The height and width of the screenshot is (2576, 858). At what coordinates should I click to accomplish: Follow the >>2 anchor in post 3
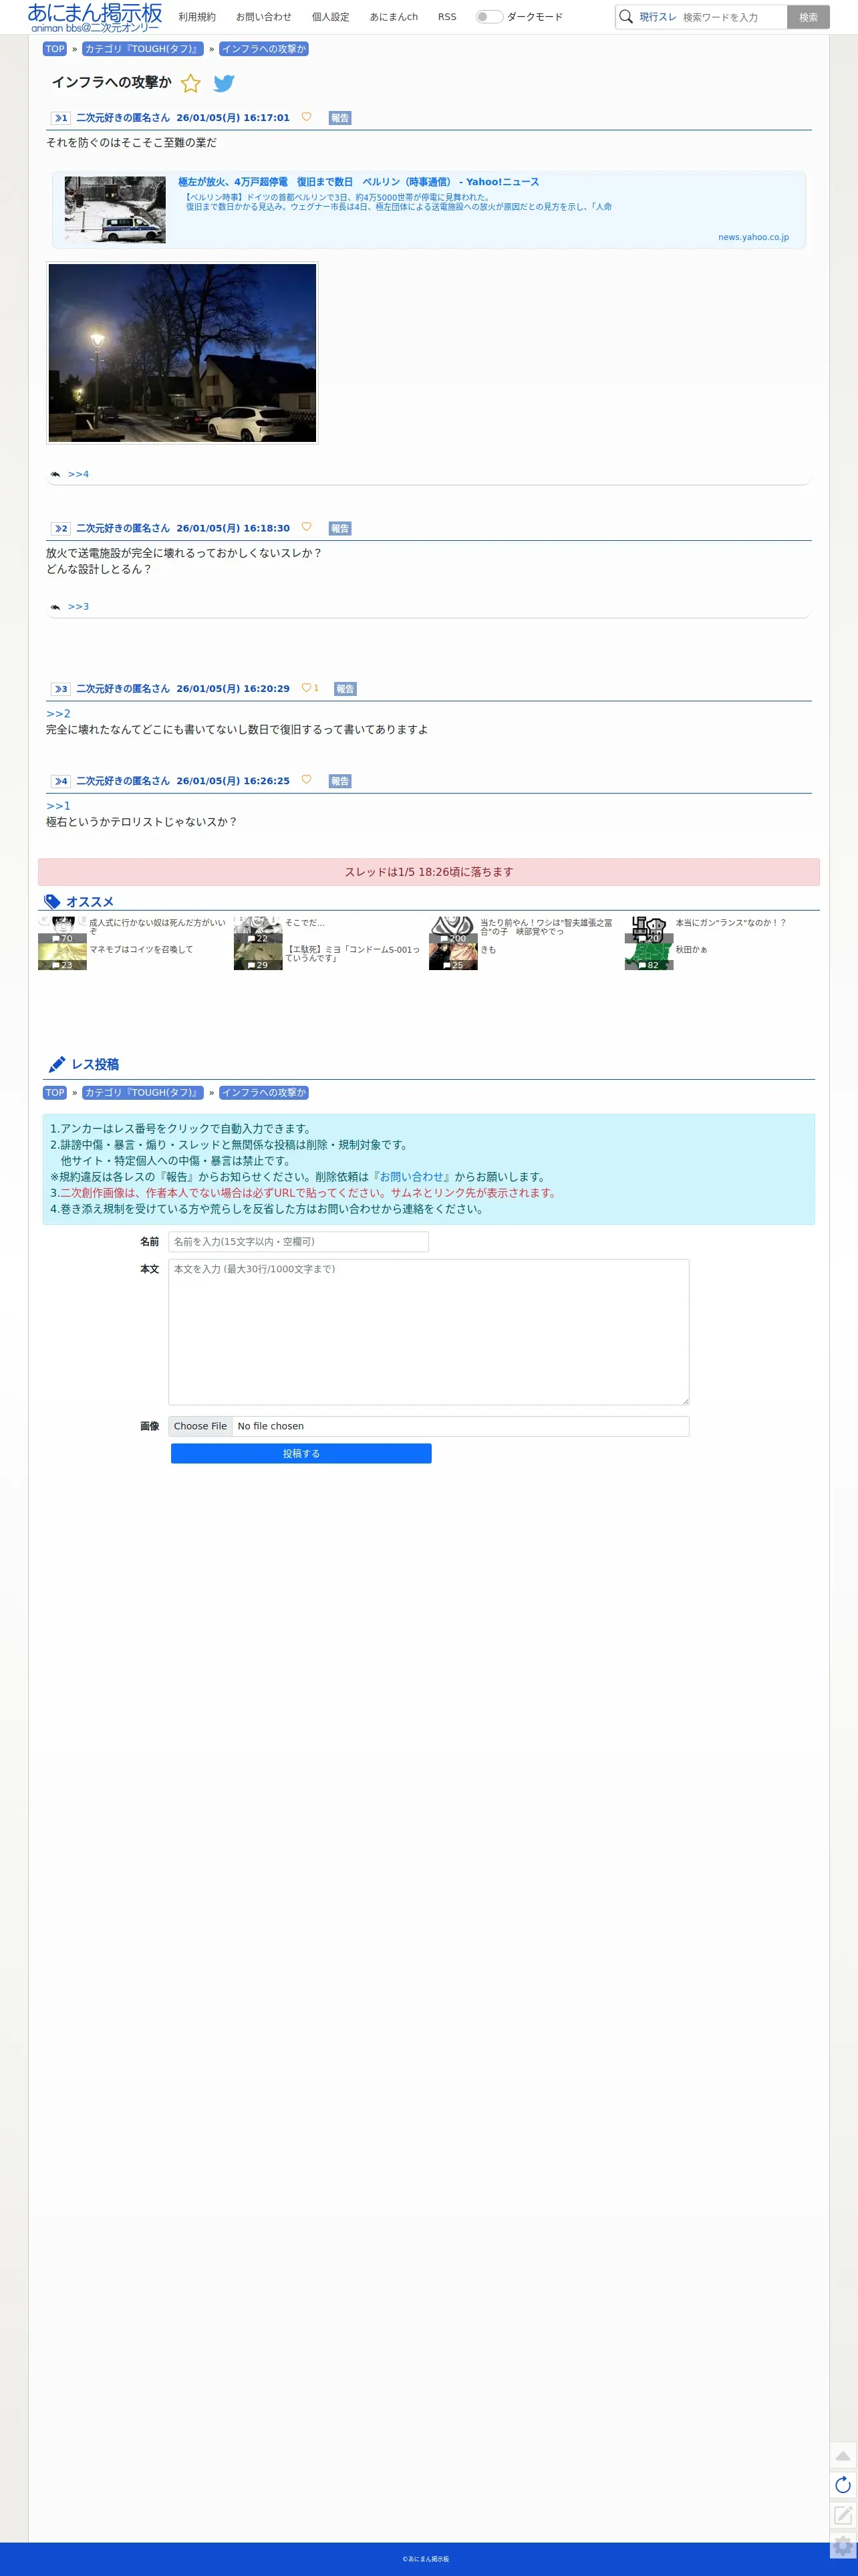(58, 713)
